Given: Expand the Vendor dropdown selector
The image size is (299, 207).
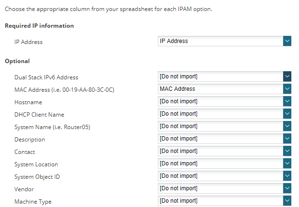Looking at the screenshot, I should [x=287, y=188].
